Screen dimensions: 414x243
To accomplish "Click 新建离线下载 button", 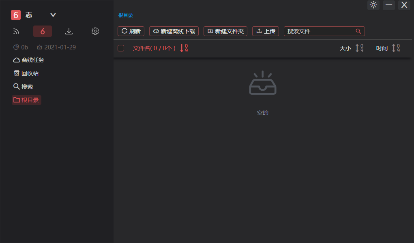I will tap(174, 31).
